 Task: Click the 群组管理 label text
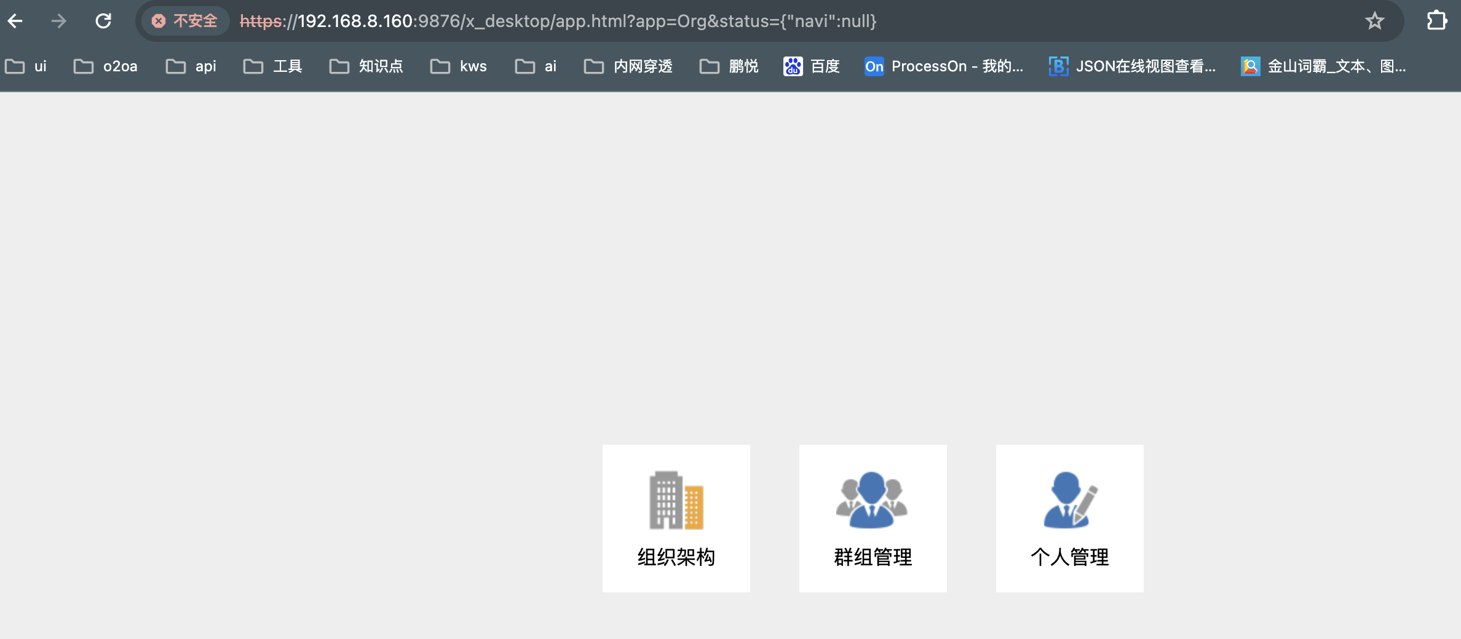tap(873, 557)
